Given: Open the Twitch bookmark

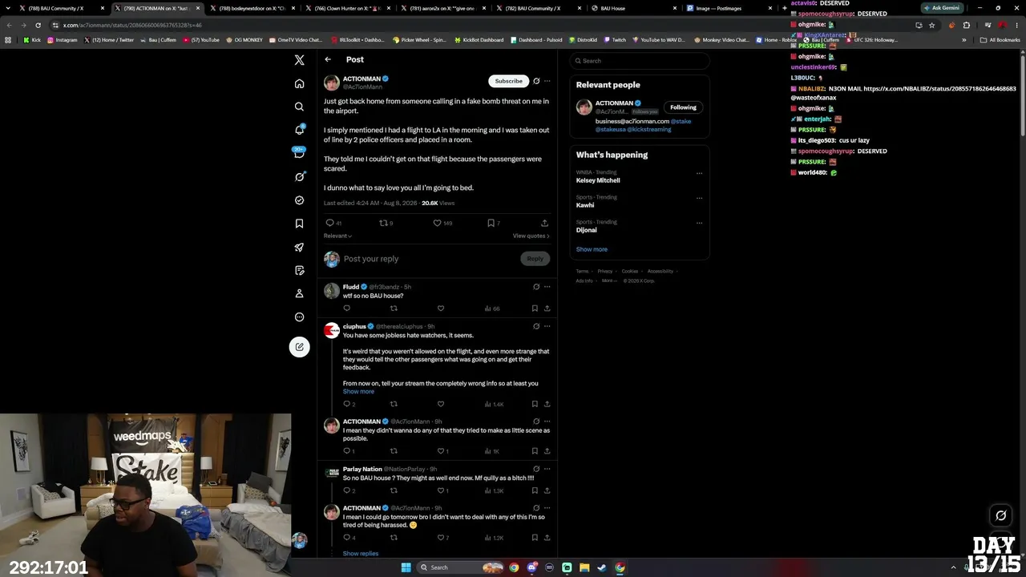Looking at the screenshot, I should tap(614, 40).
